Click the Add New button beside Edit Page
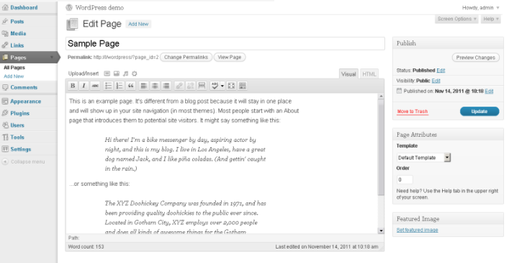This screenshot has width=509, height=263. (x=138, y=24)
